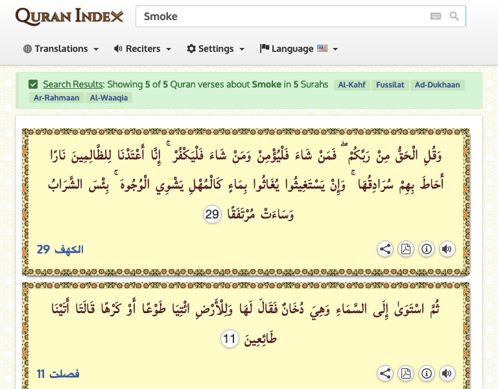
Task: Toggle the Search Results checkbox
Action: (x=33, y=84)
